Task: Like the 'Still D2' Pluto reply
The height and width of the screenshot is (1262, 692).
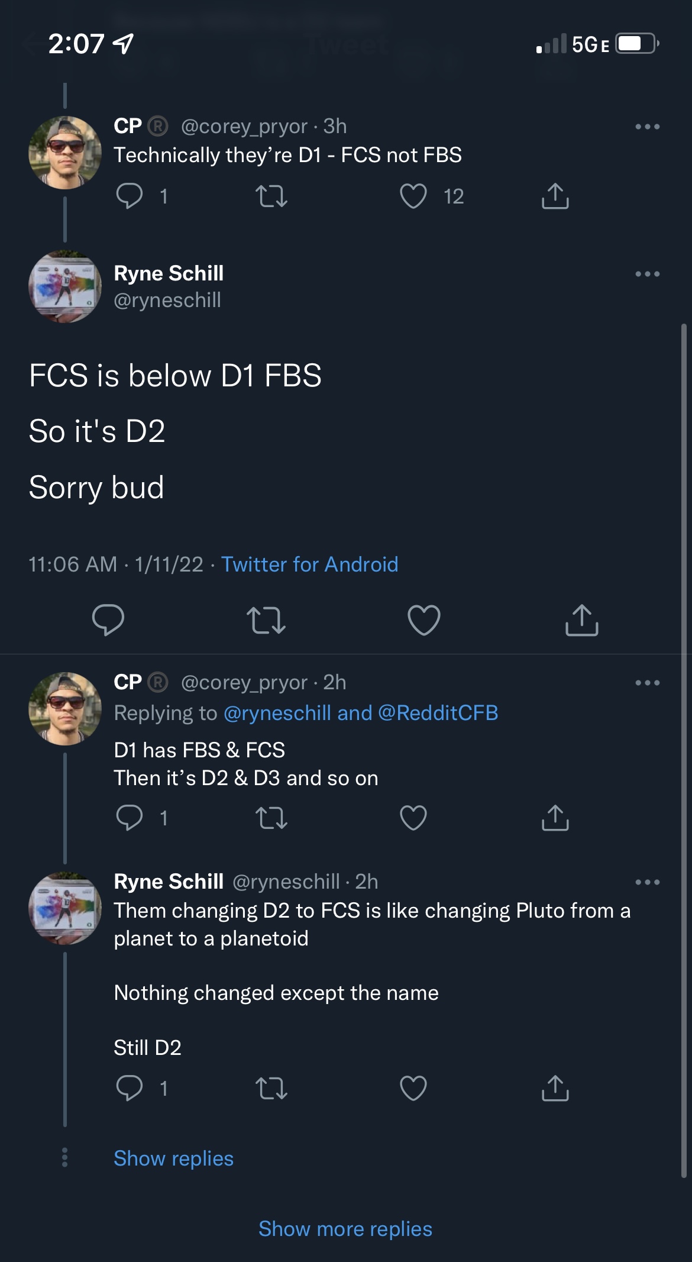Action: click(x=413, y=1088)
